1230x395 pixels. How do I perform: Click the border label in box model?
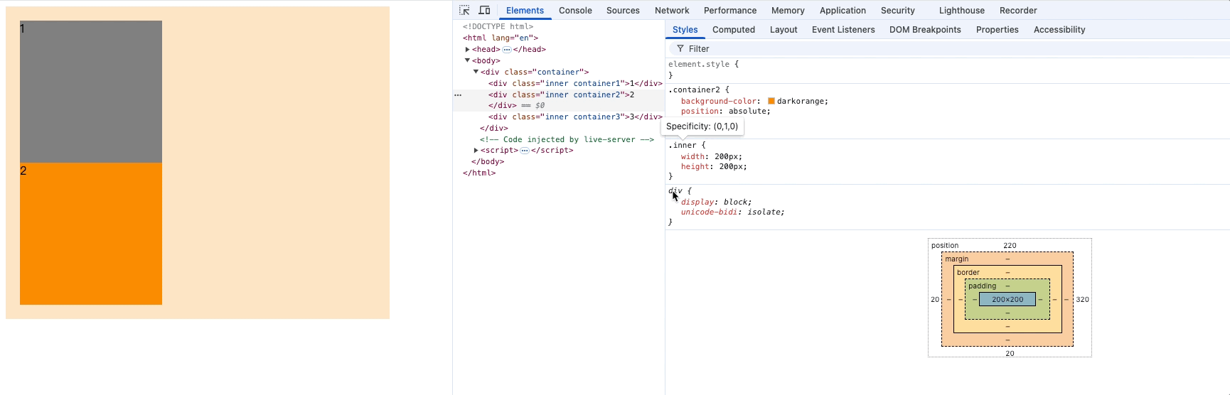pyautogui.click(x=968, y=273)
